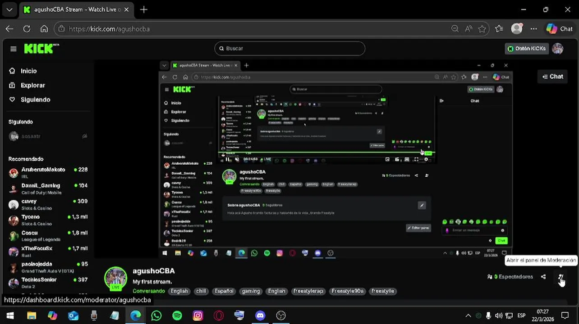Open the followed channel under Siguiendo
Viewport: 579px width, 324px height.
48,136
